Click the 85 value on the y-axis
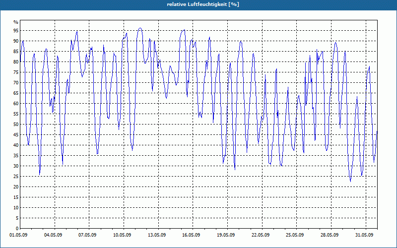Viewport: 397px width, 248px height. (16, 52)
